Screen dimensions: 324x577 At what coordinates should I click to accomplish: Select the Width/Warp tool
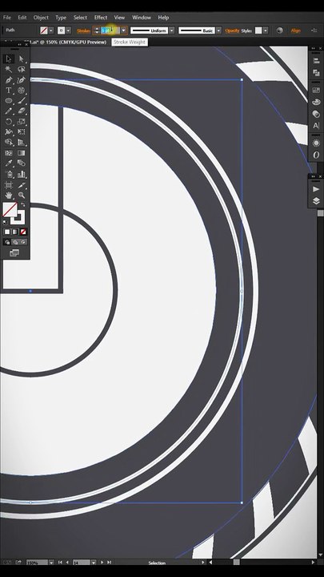point(9,131)
